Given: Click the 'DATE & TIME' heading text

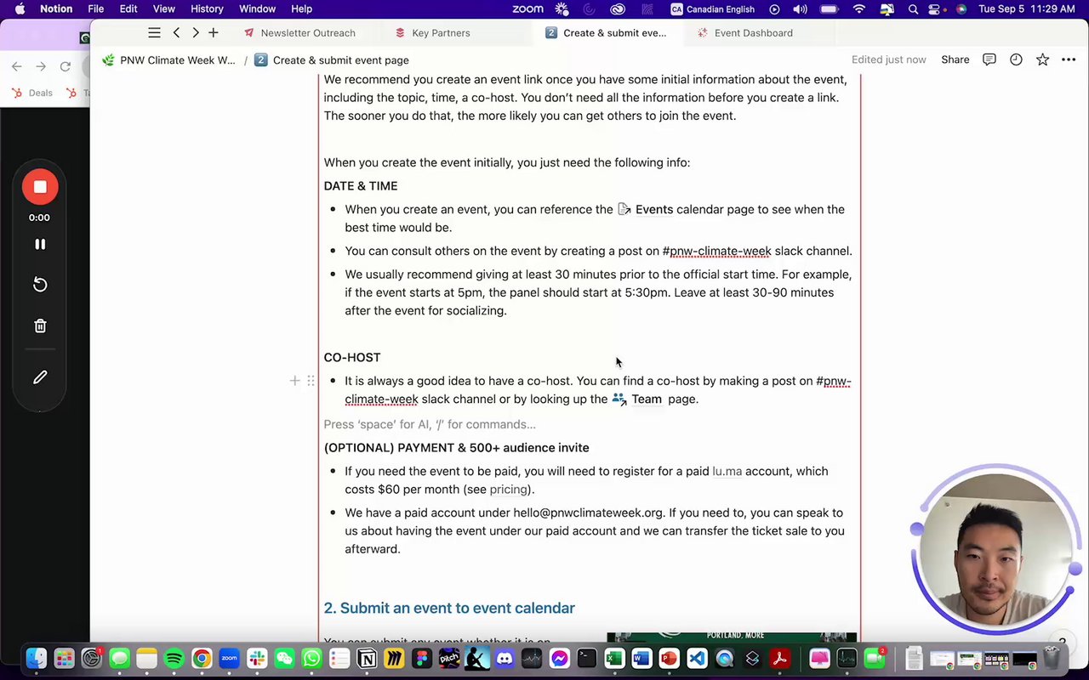Looking at the screenshot, I should 361,186.
